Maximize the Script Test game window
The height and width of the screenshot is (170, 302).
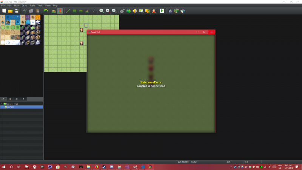coord(204,32)
